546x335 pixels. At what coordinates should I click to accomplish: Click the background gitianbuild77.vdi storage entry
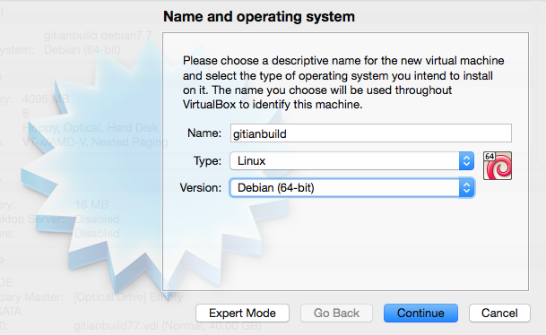coord(167,326)
